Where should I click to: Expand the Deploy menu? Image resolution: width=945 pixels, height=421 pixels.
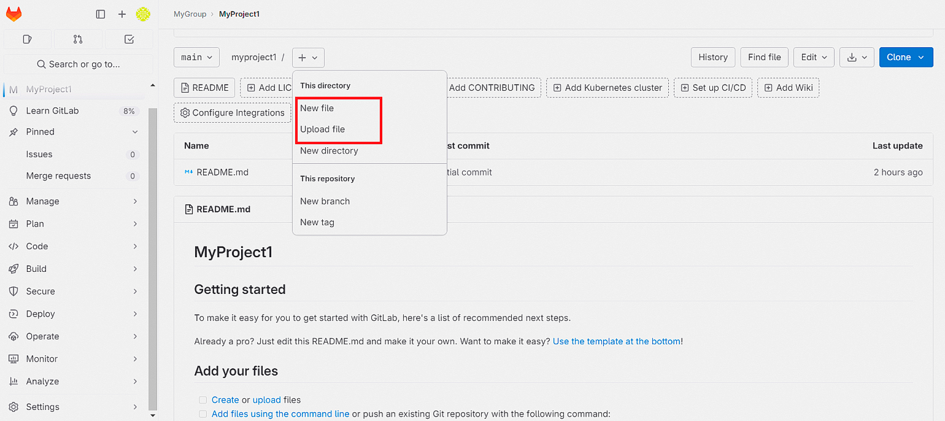(x=74, y=314)
